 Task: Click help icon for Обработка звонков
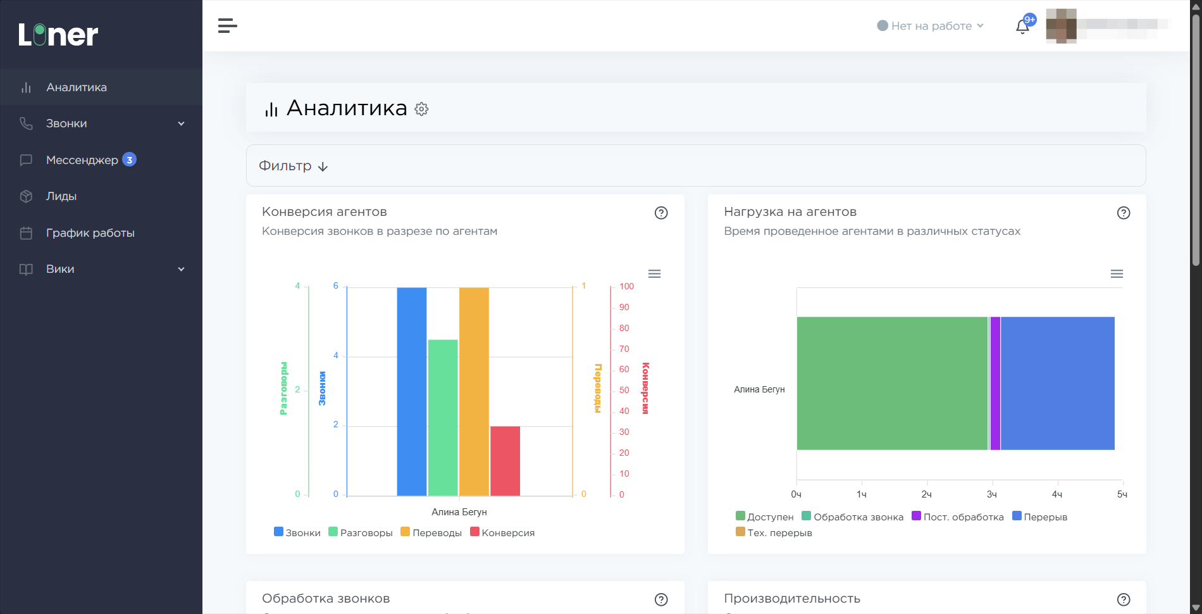(661, 599)
